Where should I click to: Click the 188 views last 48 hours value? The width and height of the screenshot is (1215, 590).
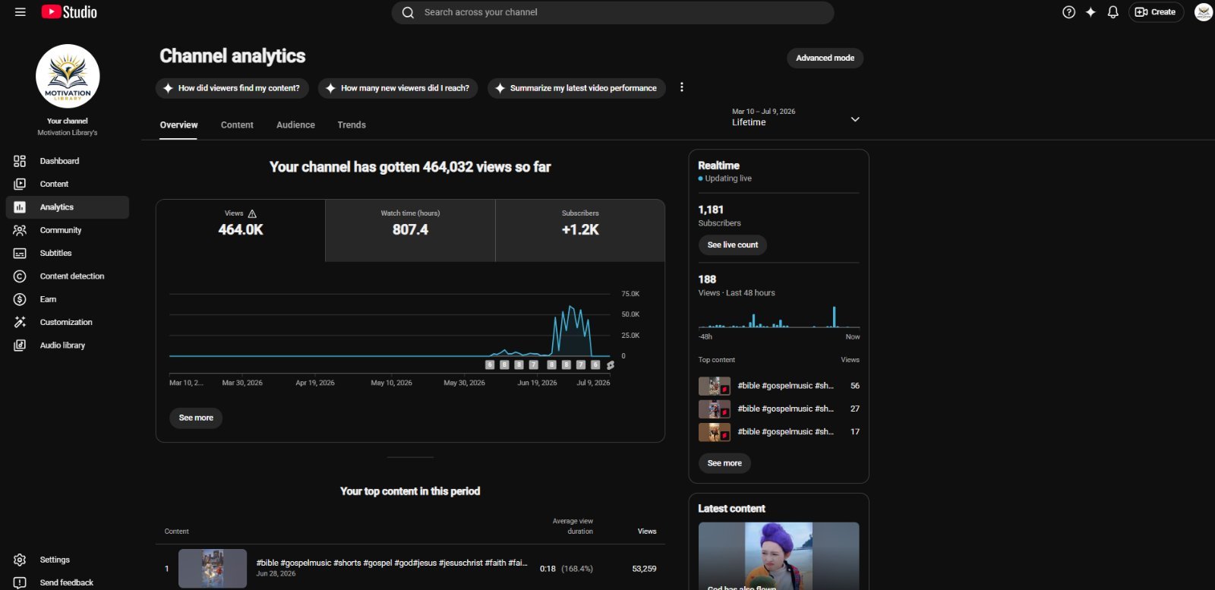707,279
